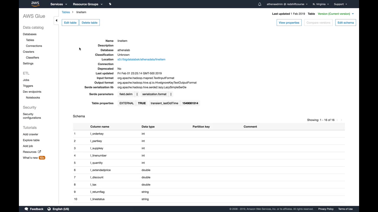Click the globe language icon

tap(49, 209)
